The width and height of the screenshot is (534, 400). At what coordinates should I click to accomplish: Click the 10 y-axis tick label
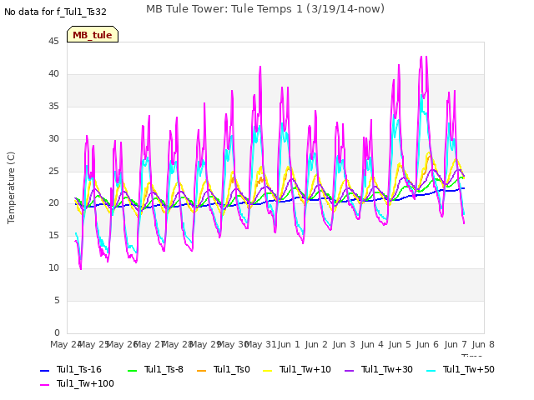click(x=53, y=268)
